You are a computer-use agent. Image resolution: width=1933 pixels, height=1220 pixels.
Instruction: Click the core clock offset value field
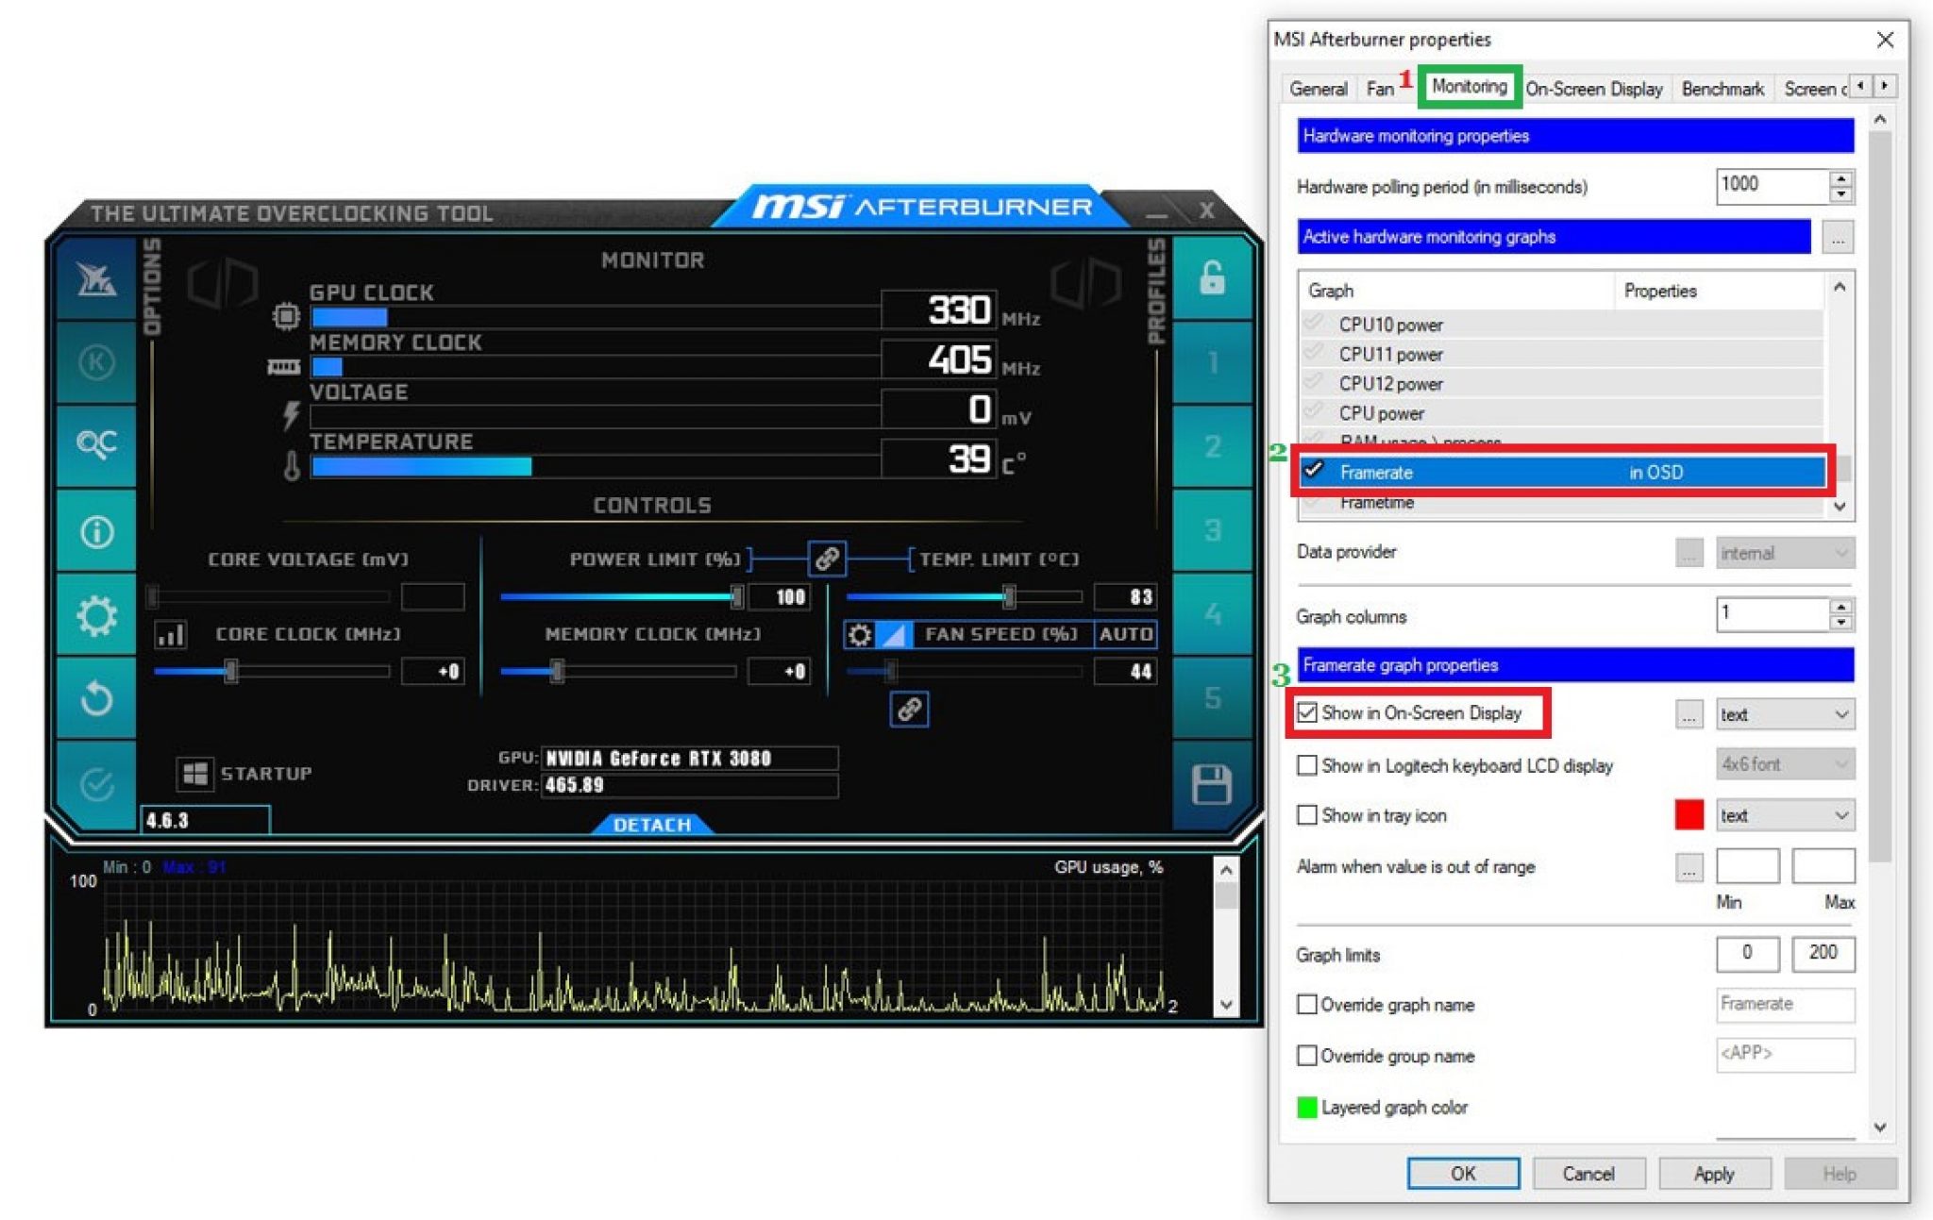click(433, 671)
